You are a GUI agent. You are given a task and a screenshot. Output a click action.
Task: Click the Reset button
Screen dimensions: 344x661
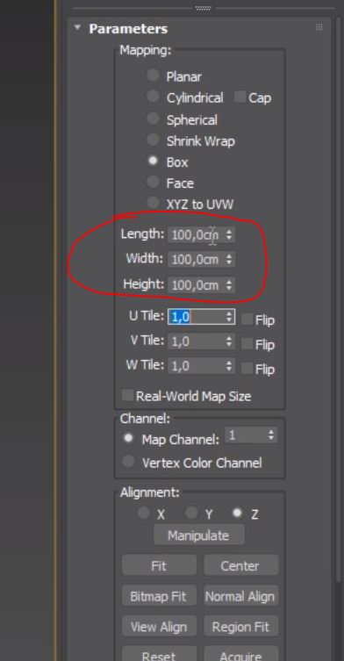point(159,653)
